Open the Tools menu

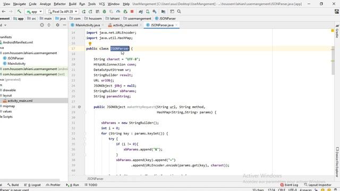(x=92, y=4)
